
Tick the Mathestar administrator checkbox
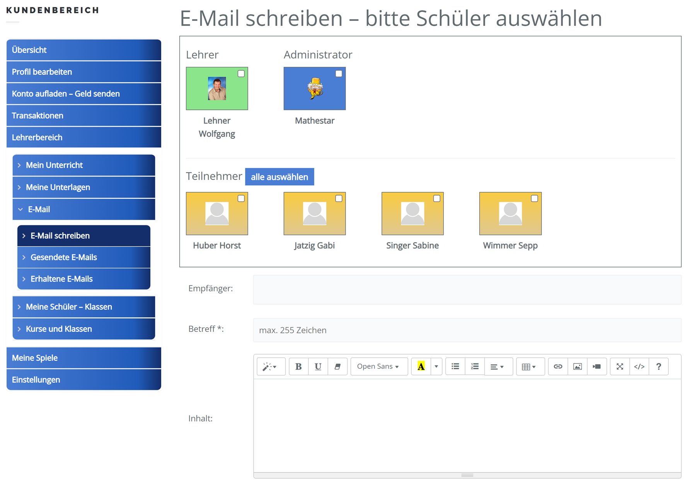click(x=339, y=73)
